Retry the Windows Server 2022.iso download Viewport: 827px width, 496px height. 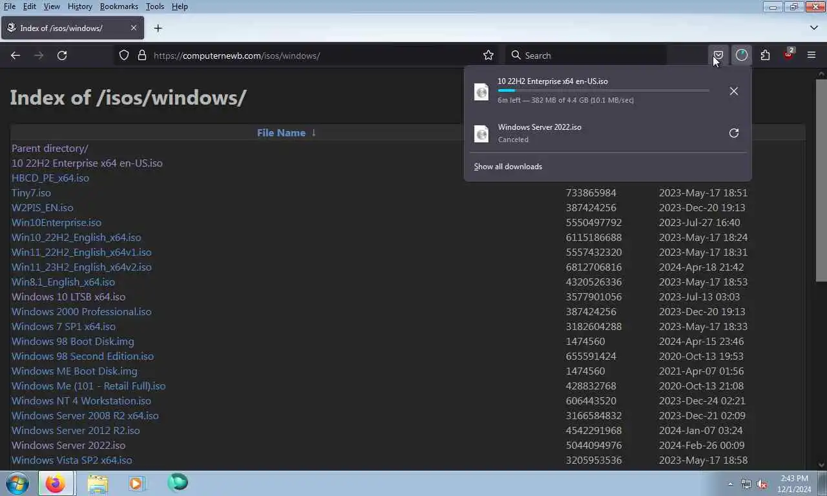(734, 133)
